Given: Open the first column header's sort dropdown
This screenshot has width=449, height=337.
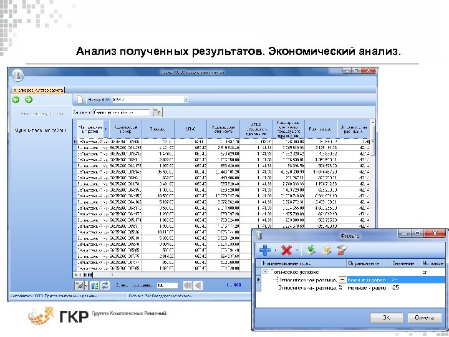Looking at the screenshot, I should [x=105, y=129].
